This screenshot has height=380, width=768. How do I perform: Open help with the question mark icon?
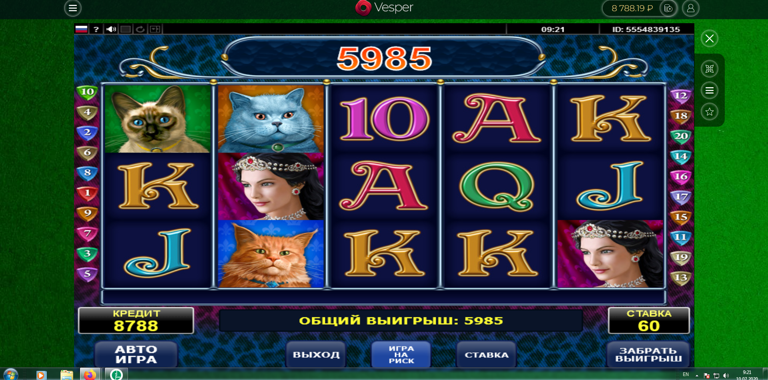(x=96, y=29)
